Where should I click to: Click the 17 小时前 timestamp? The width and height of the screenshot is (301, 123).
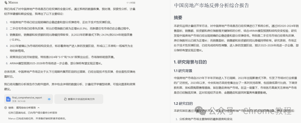coord(131,3)
